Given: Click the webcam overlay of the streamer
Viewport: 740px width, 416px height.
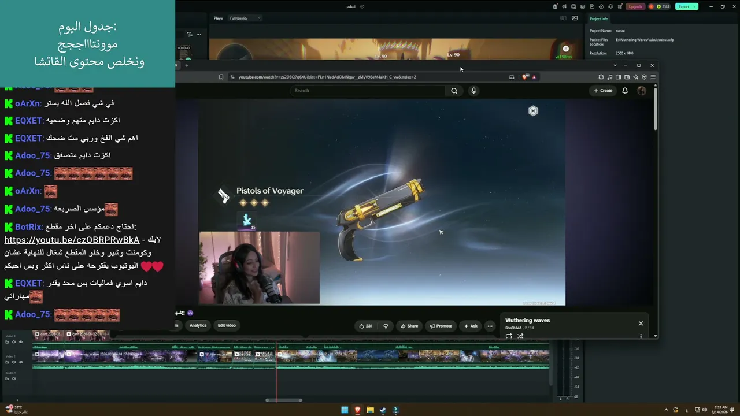Looking at the screenshot, I should click(259, 268).
